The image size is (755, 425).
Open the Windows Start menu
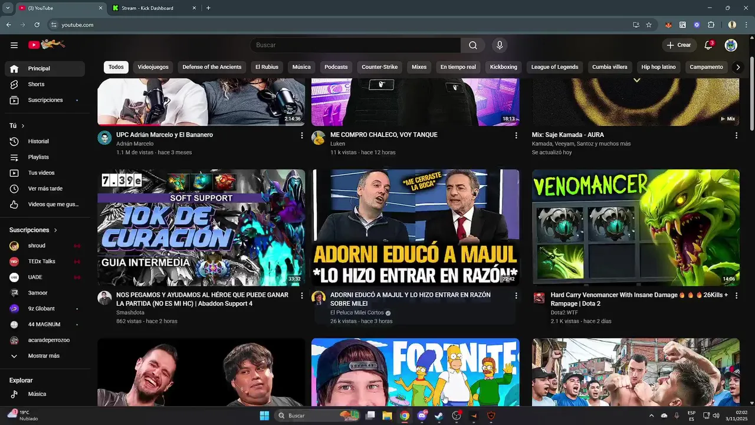264,416
